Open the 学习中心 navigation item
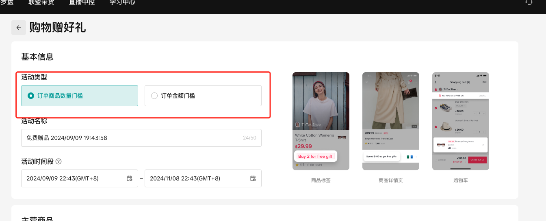This screenshot has height=221, width=546. (x=122, y=2)
